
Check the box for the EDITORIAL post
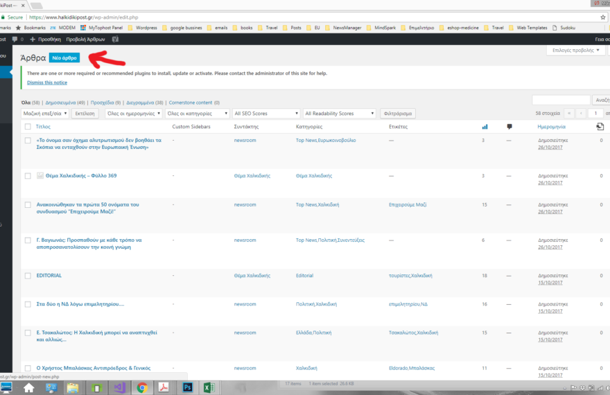click(x=28, y=276)
